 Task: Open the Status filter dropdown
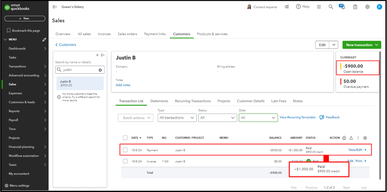[x=218, y=118]
